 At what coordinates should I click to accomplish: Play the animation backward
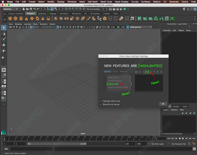(x=180, y=139)
